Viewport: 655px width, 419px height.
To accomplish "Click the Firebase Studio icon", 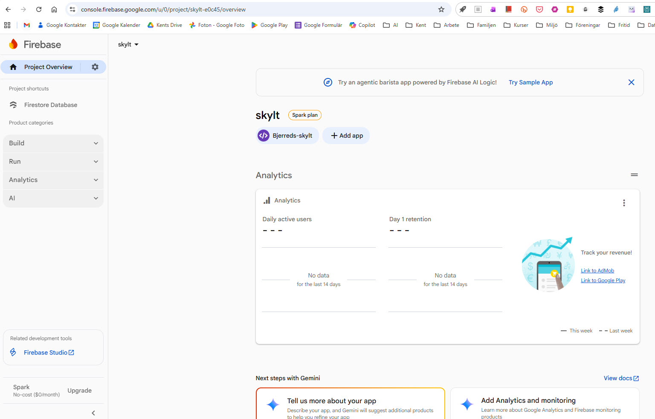I will [13, 352].
